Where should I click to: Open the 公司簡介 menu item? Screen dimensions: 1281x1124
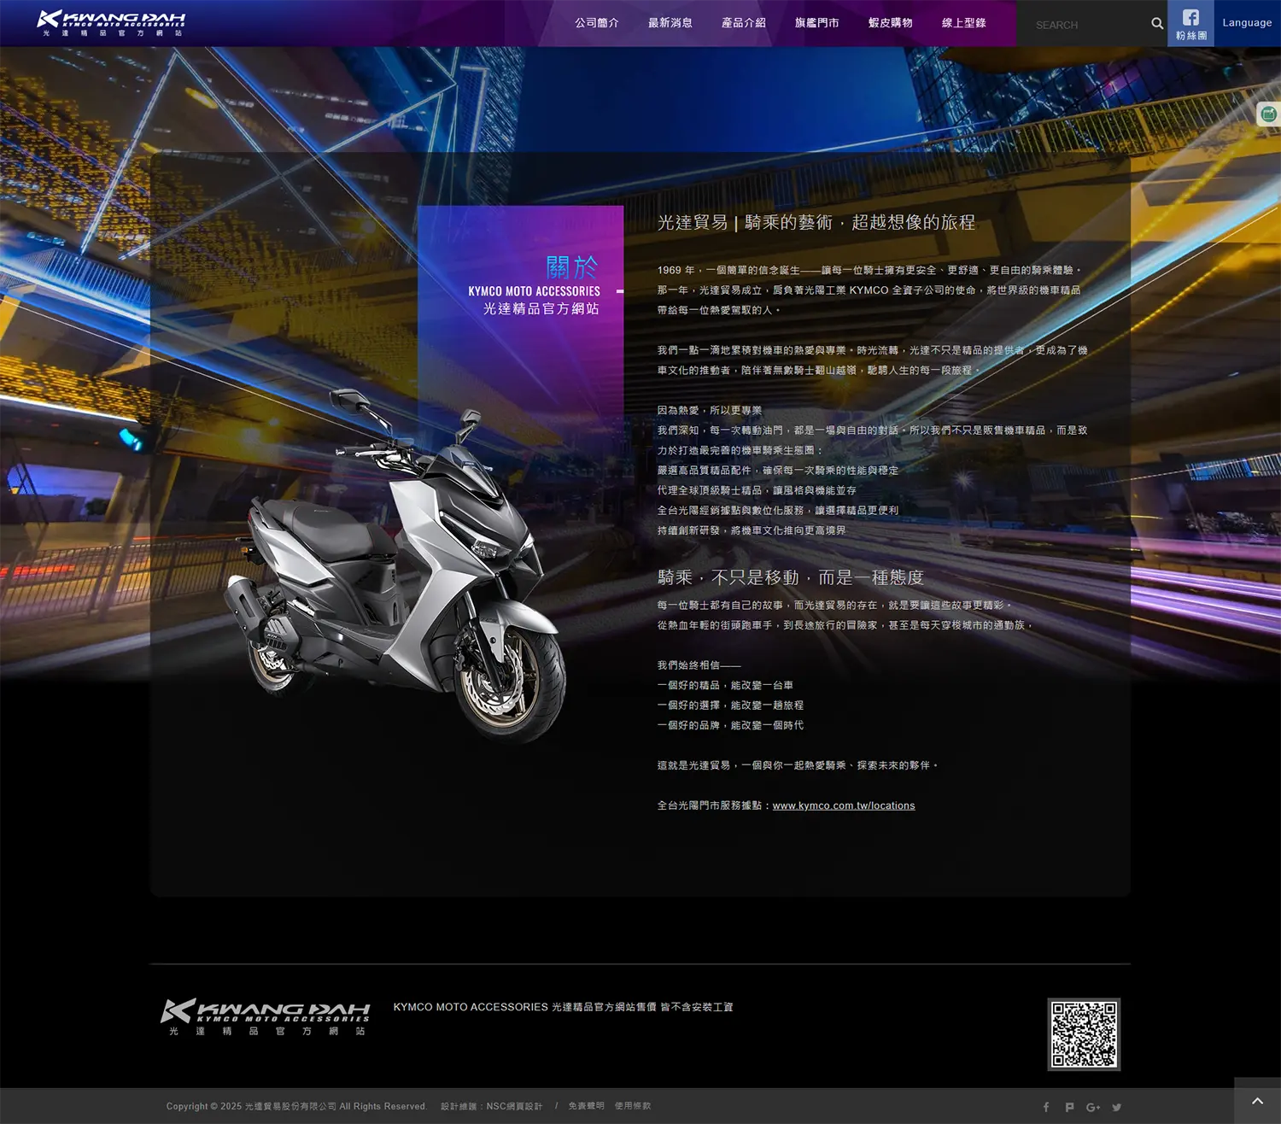[597, 23]
